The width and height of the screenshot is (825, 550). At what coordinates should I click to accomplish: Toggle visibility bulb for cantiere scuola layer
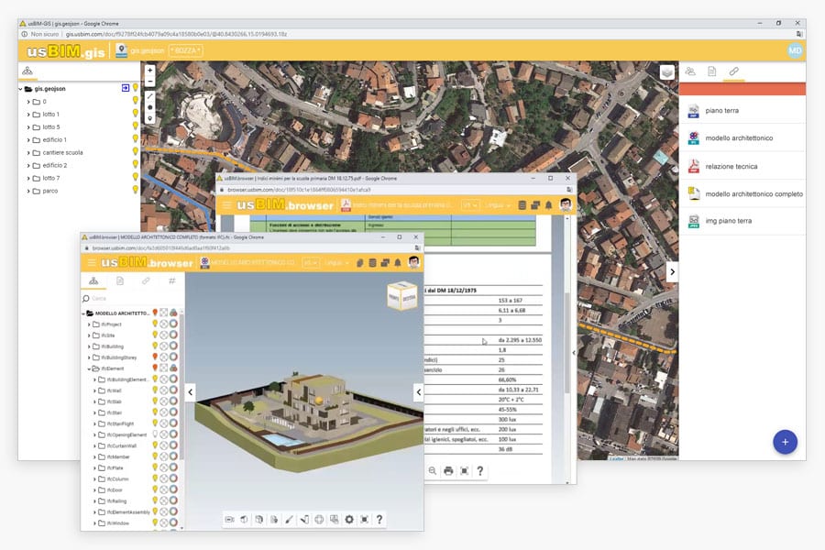coord(136,151)
